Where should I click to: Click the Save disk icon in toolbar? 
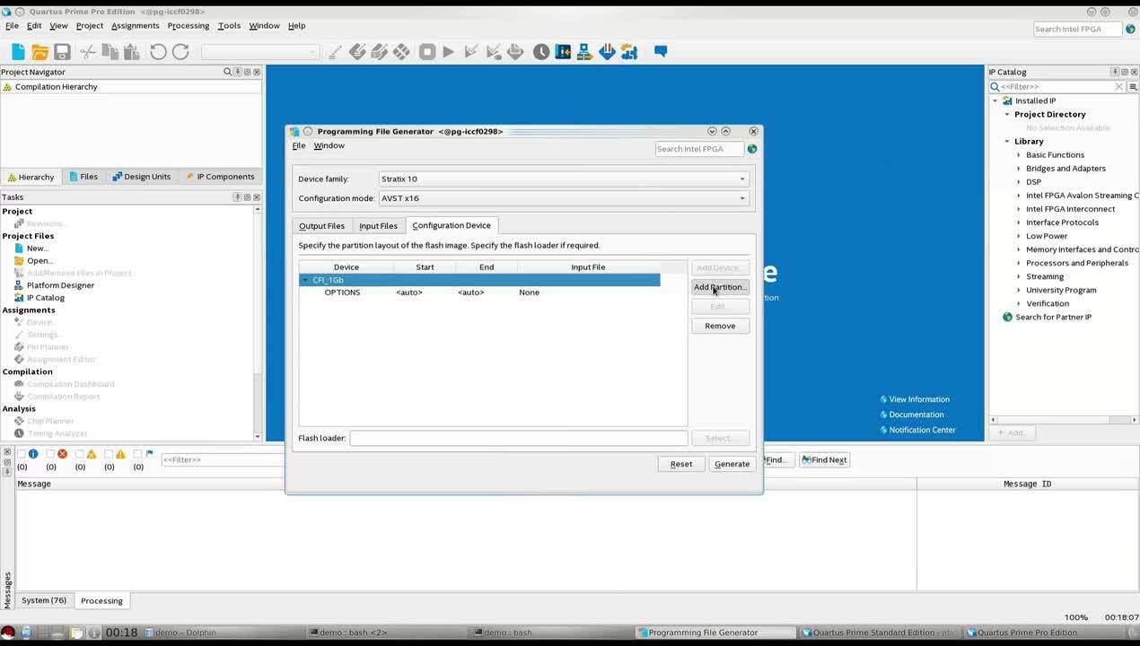point(62,52)
